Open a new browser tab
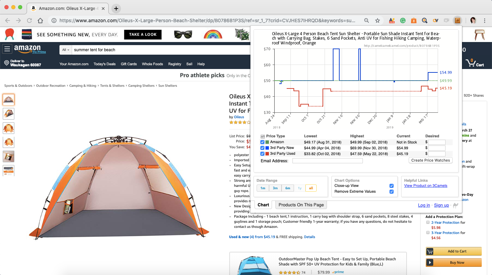 tap(116, 8)
